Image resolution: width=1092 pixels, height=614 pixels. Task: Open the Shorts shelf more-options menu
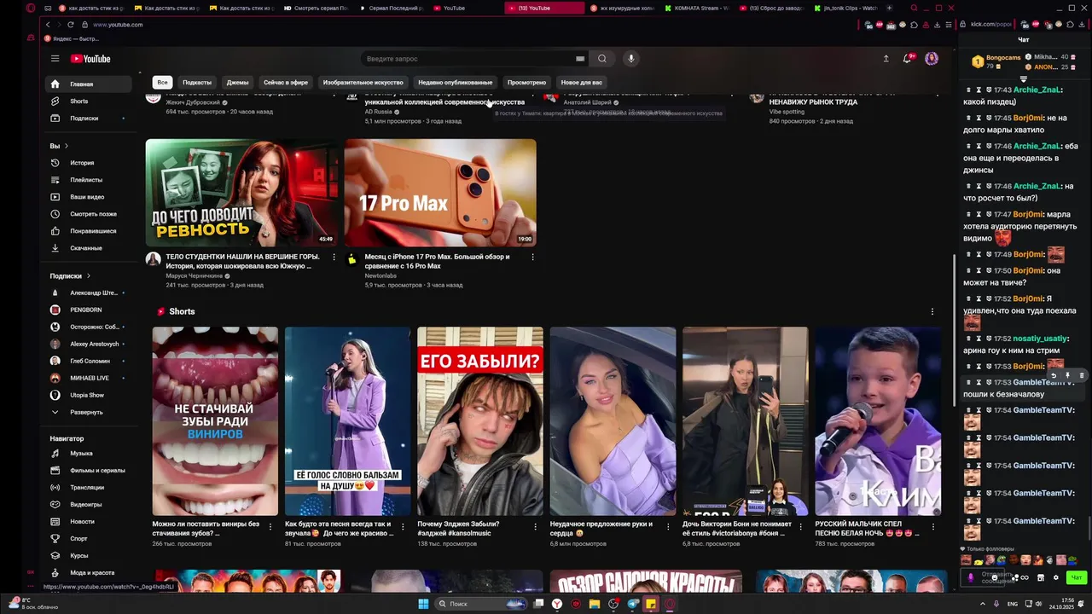pyautogui.click(x=932, y=312)
